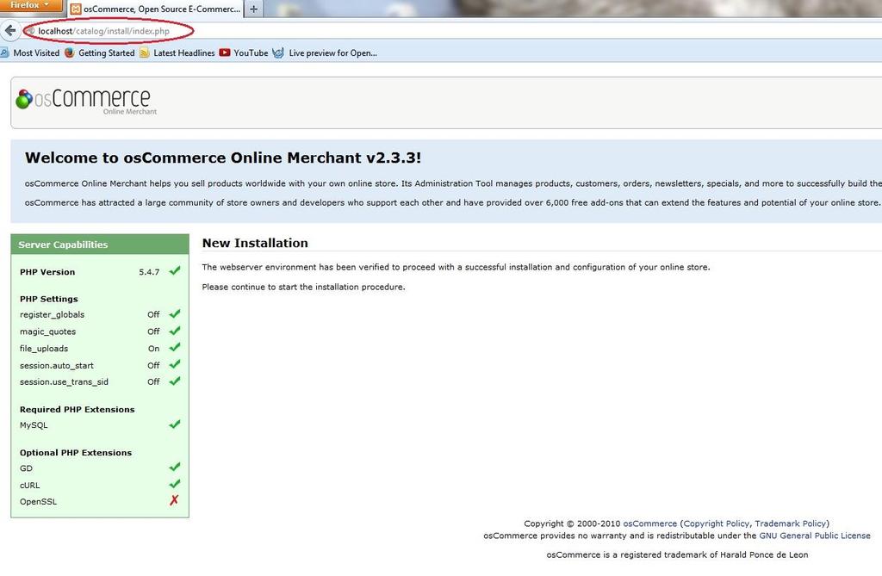Click the Optional PHP Extensions heading
The width and height of the screenshot is (882, 576).
(x=76, y=453)
